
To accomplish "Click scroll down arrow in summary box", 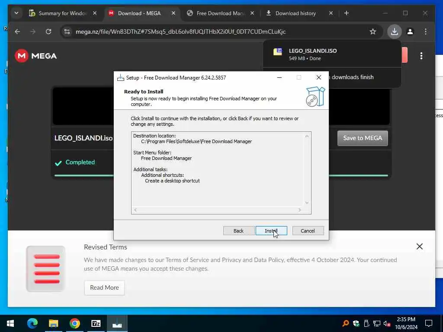I will [307, 203].
